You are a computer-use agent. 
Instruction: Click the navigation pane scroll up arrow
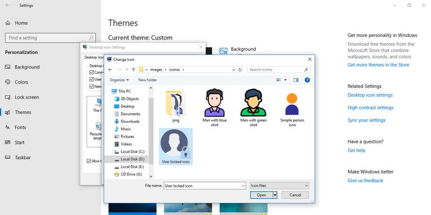[150, 88]
